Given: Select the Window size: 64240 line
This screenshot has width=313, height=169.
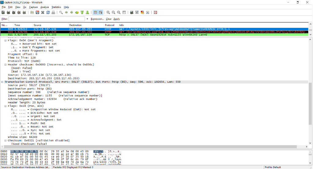Looking at the screenshot, I should [22, 137].
